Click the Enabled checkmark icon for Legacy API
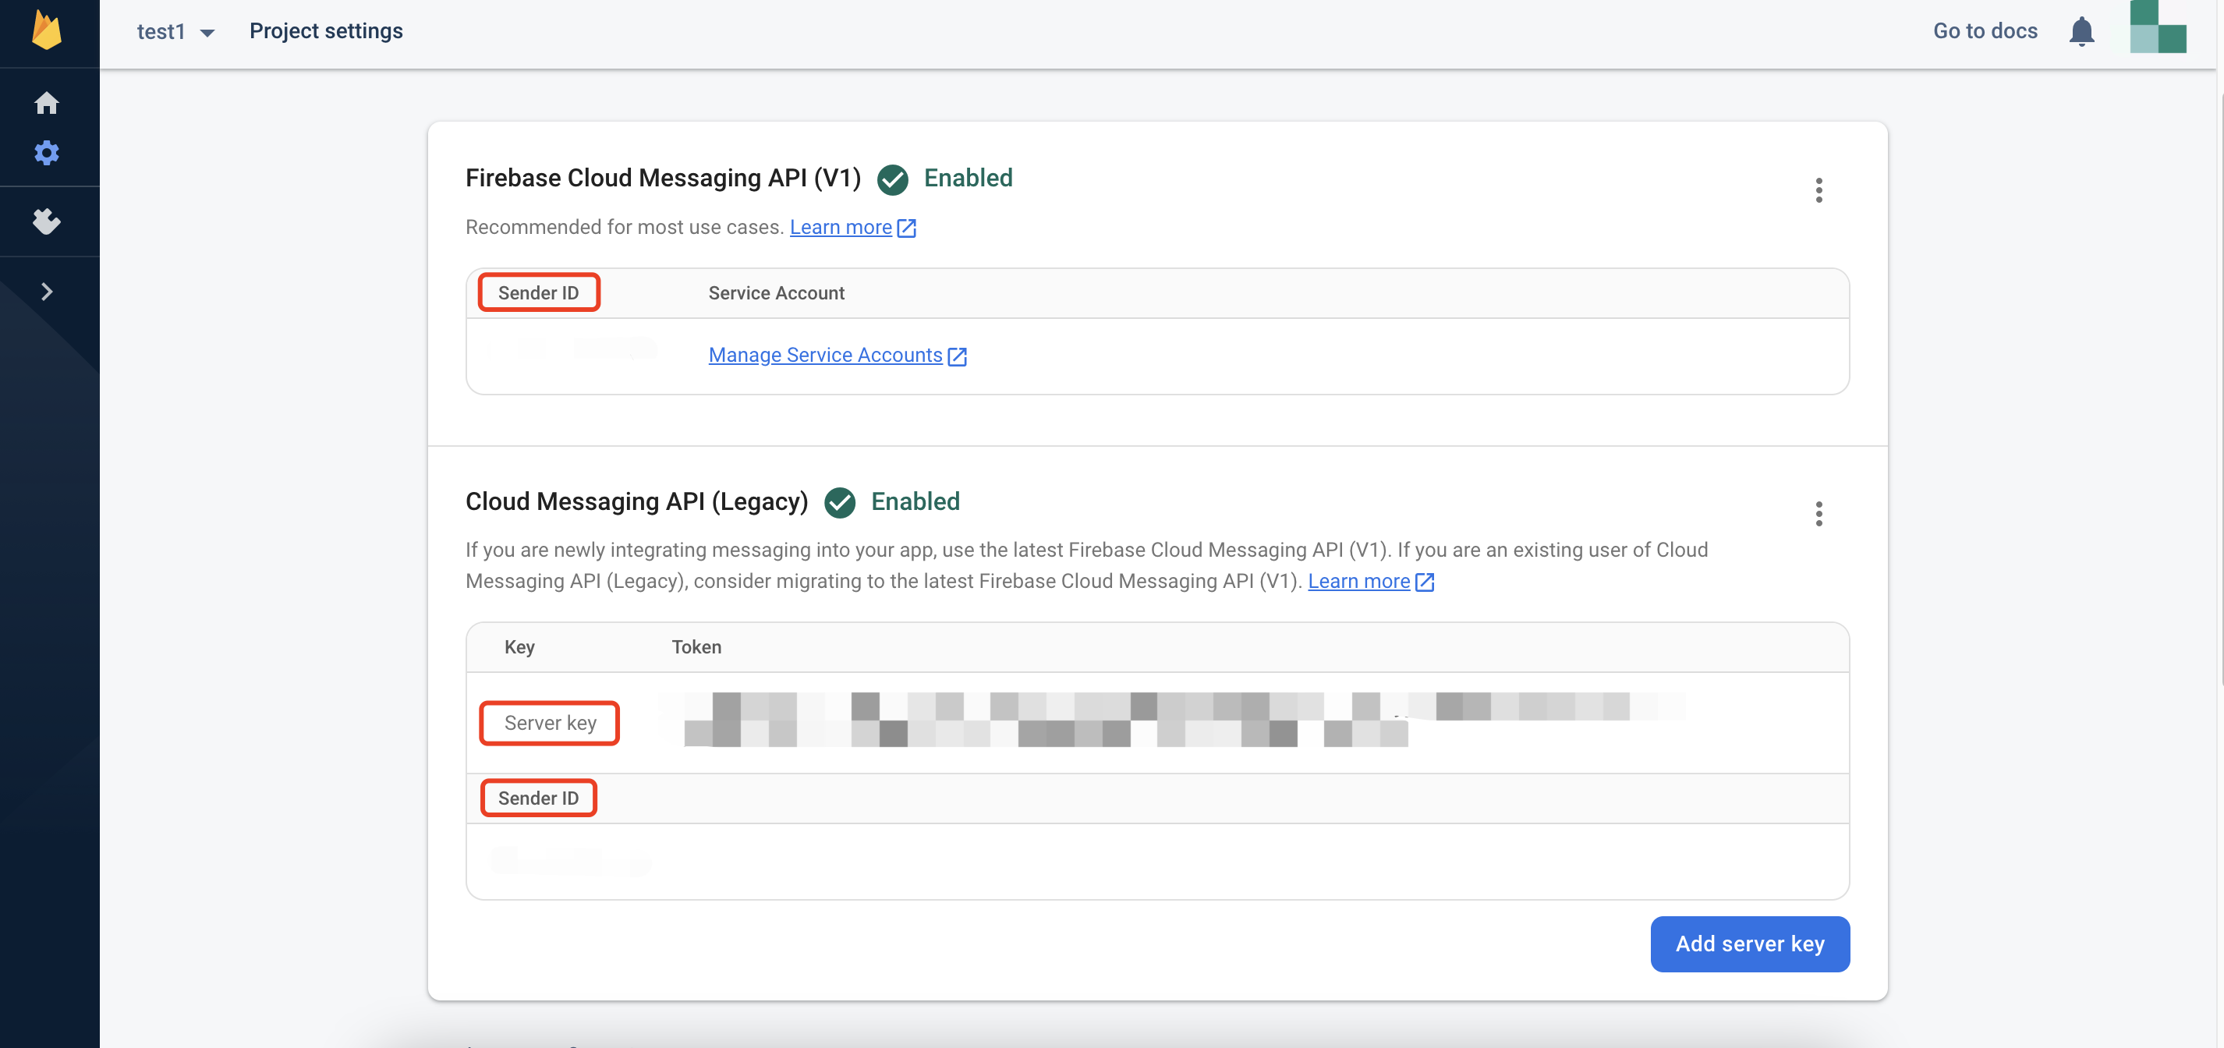 click(839, 502)
